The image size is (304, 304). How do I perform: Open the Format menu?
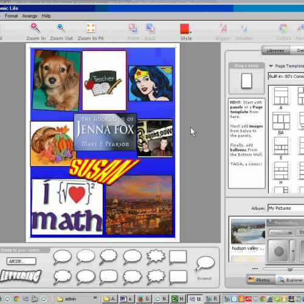click(12, 16)
